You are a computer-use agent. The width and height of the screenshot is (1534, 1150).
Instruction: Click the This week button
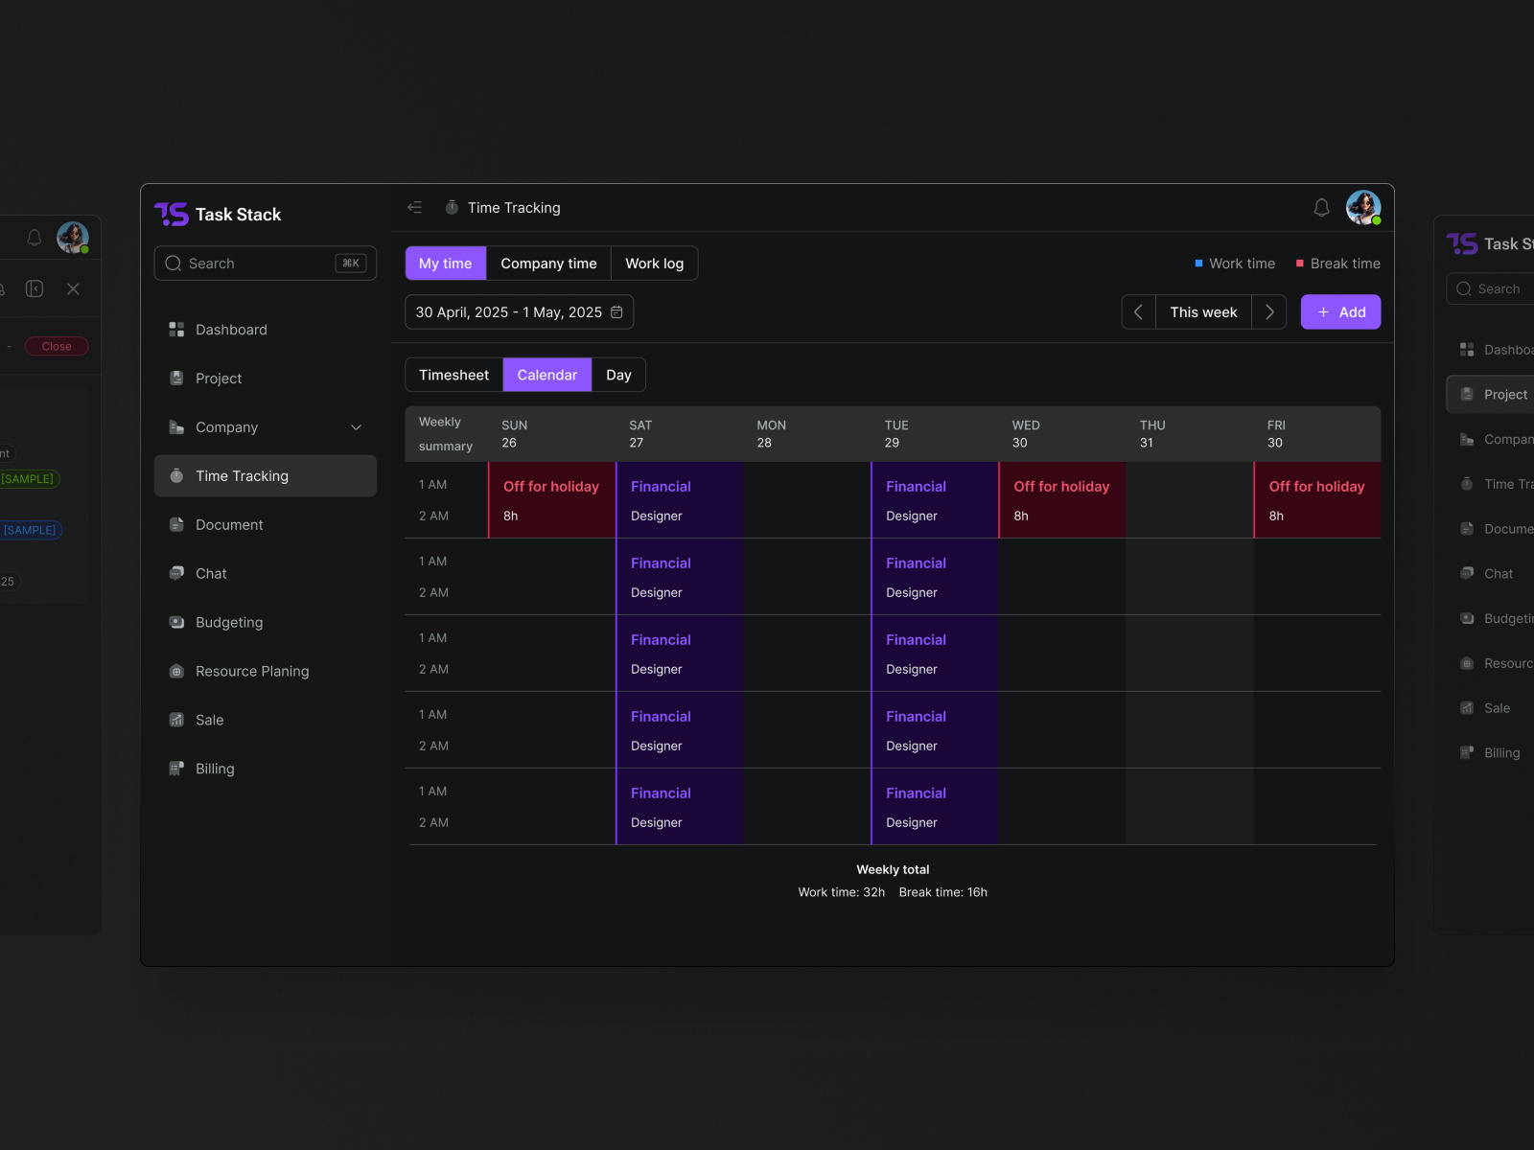click(x=1202, y=311)
